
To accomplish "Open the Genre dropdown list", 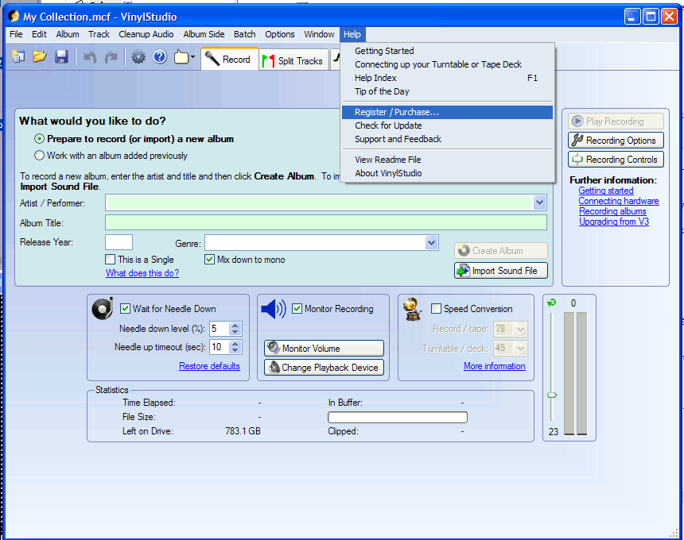I will (431, 243).
